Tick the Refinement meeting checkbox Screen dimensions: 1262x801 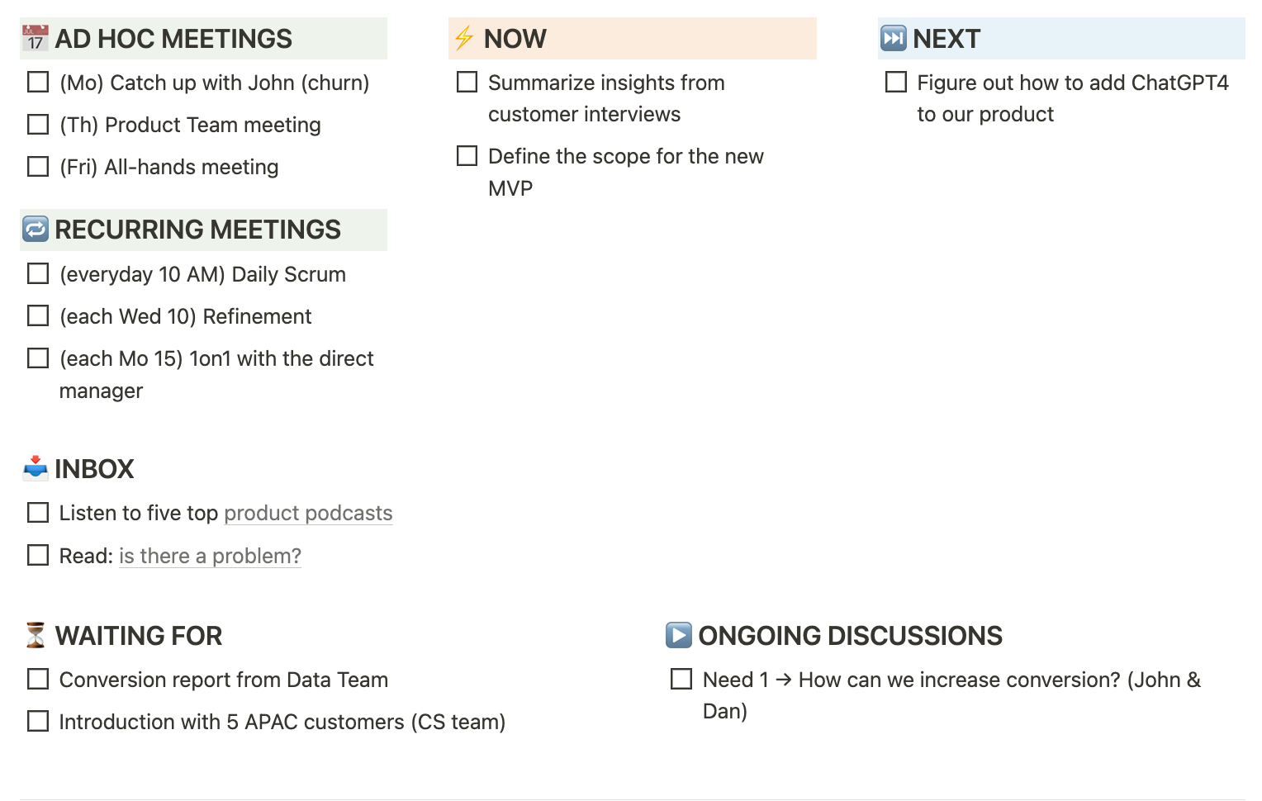38,315
